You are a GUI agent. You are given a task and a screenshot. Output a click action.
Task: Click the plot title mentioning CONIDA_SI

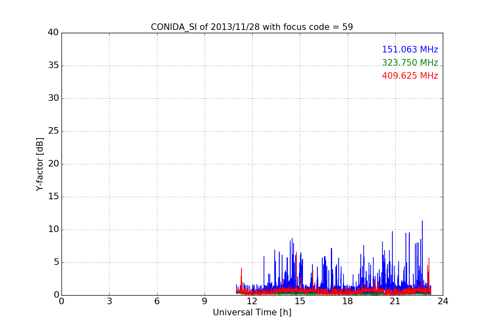(252, 27)
